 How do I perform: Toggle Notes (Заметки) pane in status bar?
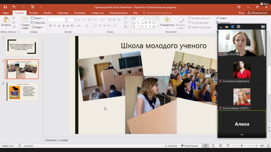171,146
